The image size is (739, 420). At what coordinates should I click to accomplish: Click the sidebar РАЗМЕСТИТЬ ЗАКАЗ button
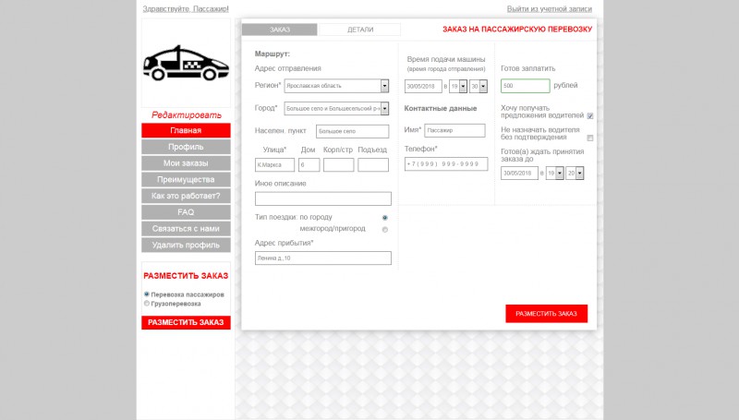186,322
